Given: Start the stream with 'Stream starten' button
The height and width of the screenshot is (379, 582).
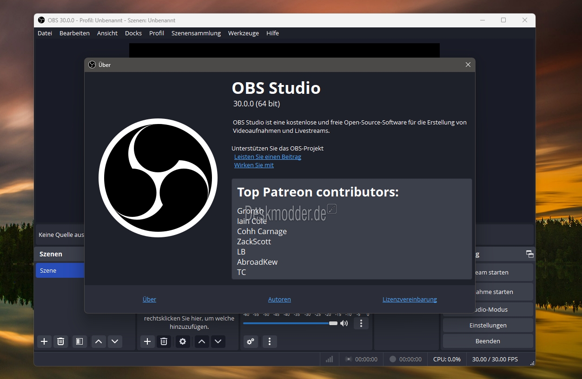Looking at the screenshot, I should click(x=504, y=273).
